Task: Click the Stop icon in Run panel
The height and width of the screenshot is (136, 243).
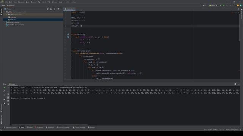Action: point(4,95)
